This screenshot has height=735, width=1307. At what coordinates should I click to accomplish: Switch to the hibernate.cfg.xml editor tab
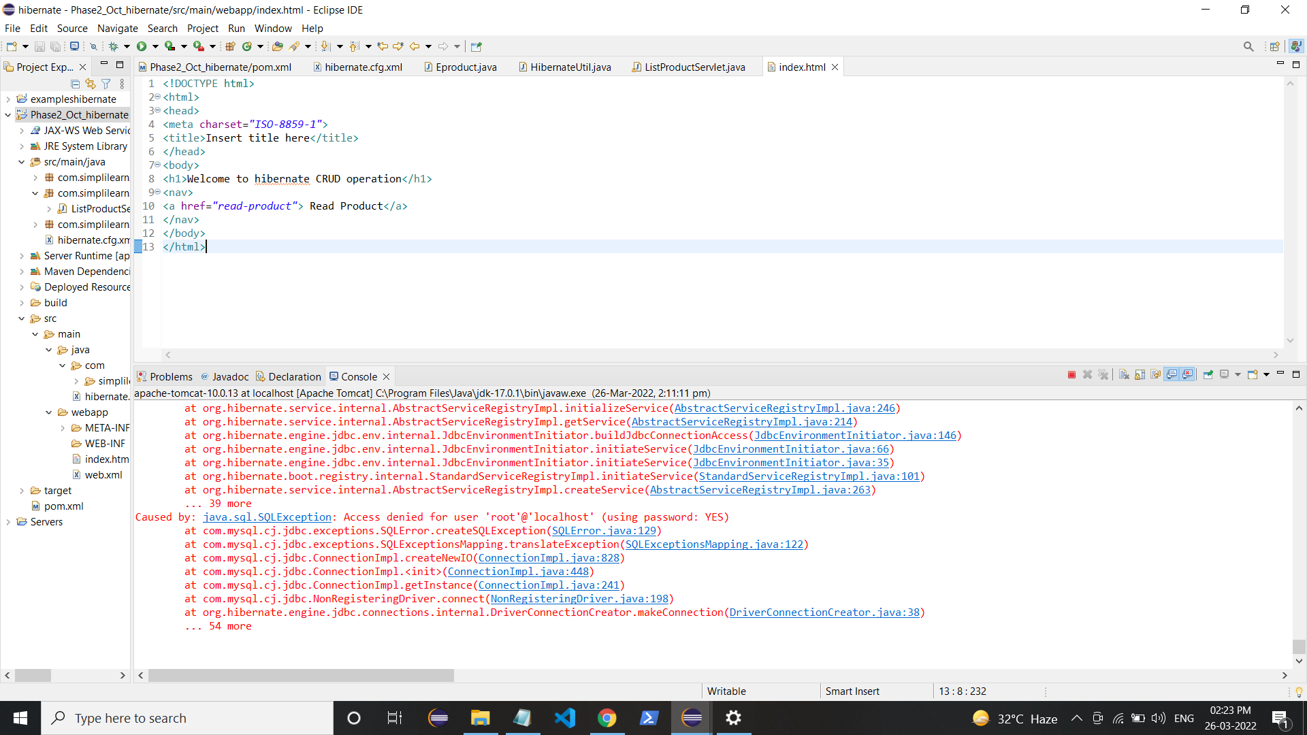[363, 67]
